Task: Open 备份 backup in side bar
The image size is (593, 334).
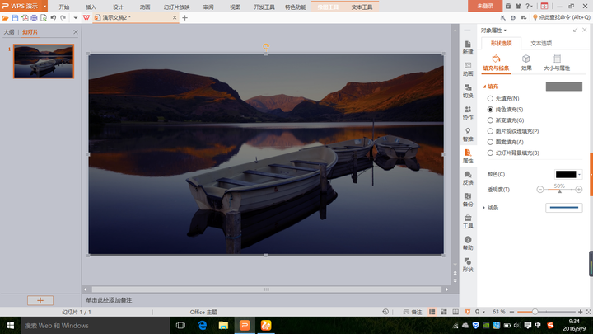Action: pyautogui.click(x=468, y=200)
